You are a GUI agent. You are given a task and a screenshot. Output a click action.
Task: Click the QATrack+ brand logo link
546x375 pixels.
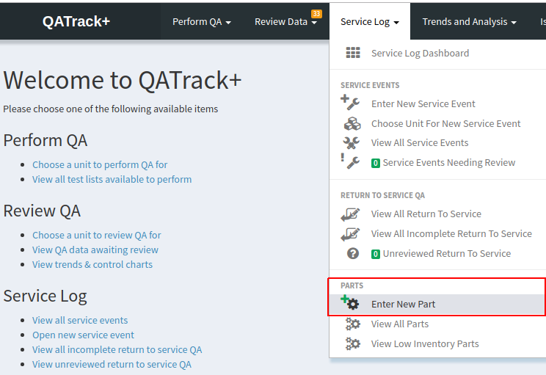(76, 21)
